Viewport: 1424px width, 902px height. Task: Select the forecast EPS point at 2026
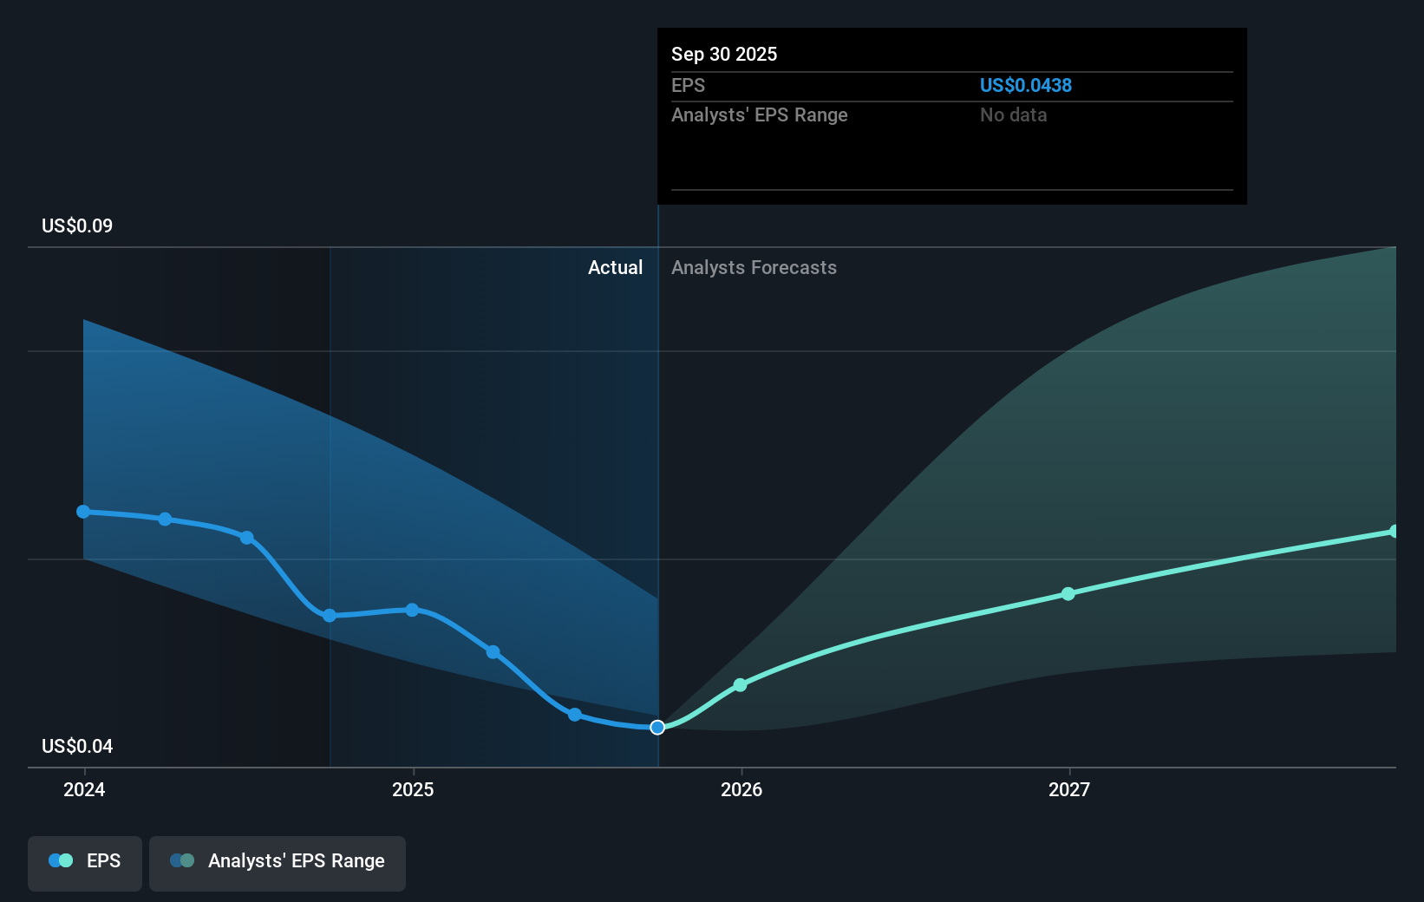[740, 685]
